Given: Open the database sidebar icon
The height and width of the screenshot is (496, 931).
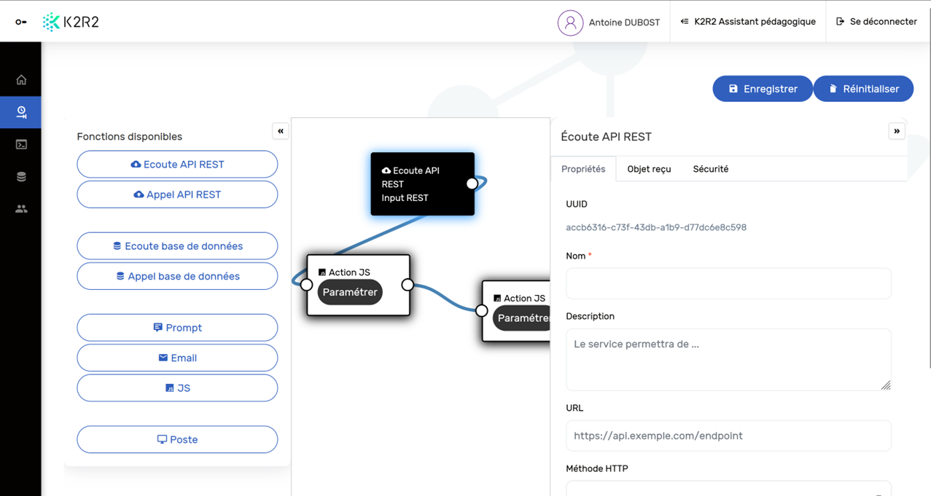Looking at the screenshot, I should 21,176.
